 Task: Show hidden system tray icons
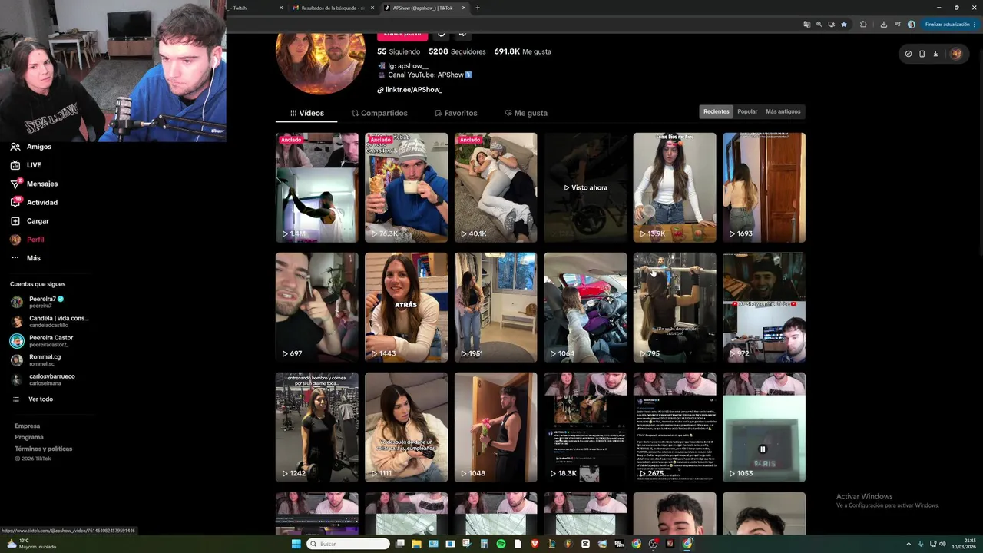909,544
